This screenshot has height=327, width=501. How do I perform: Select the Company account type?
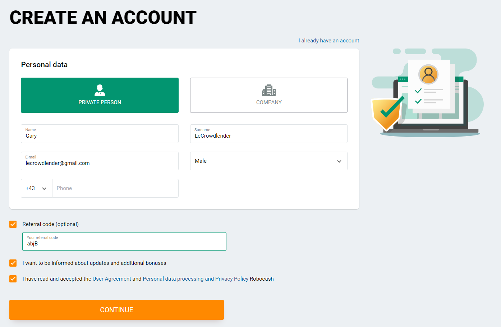[268, 95]
